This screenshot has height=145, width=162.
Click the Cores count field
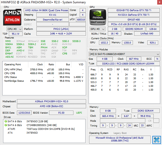83,10
